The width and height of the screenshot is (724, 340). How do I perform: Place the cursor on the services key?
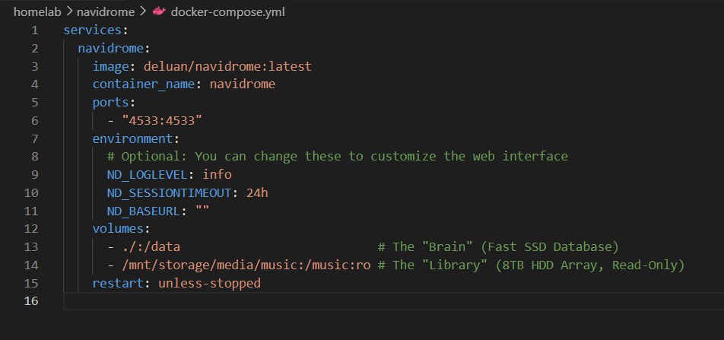tap(92, 30)
